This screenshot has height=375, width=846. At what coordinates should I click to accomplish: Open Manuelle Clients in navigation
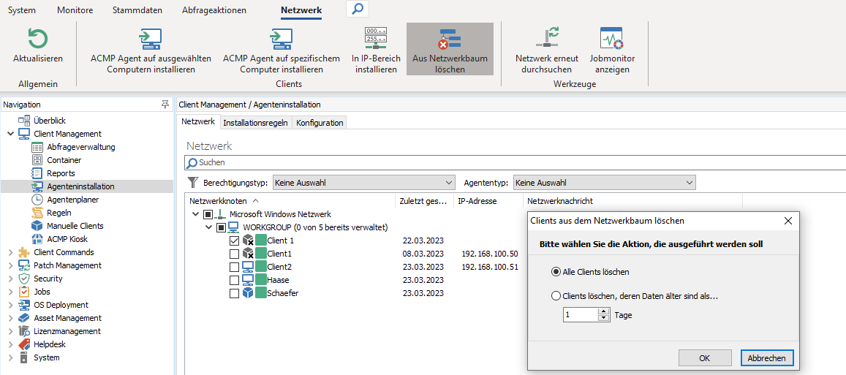[75, 226]
